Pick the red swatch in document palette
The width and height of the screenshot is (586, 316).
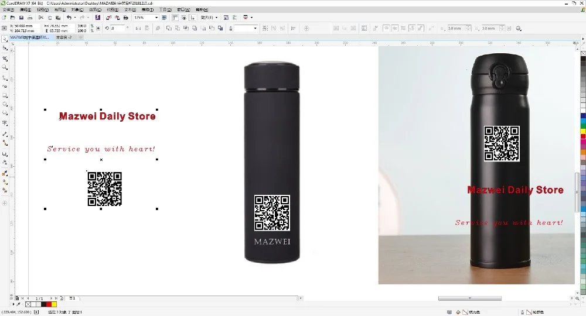click(49, 304)
